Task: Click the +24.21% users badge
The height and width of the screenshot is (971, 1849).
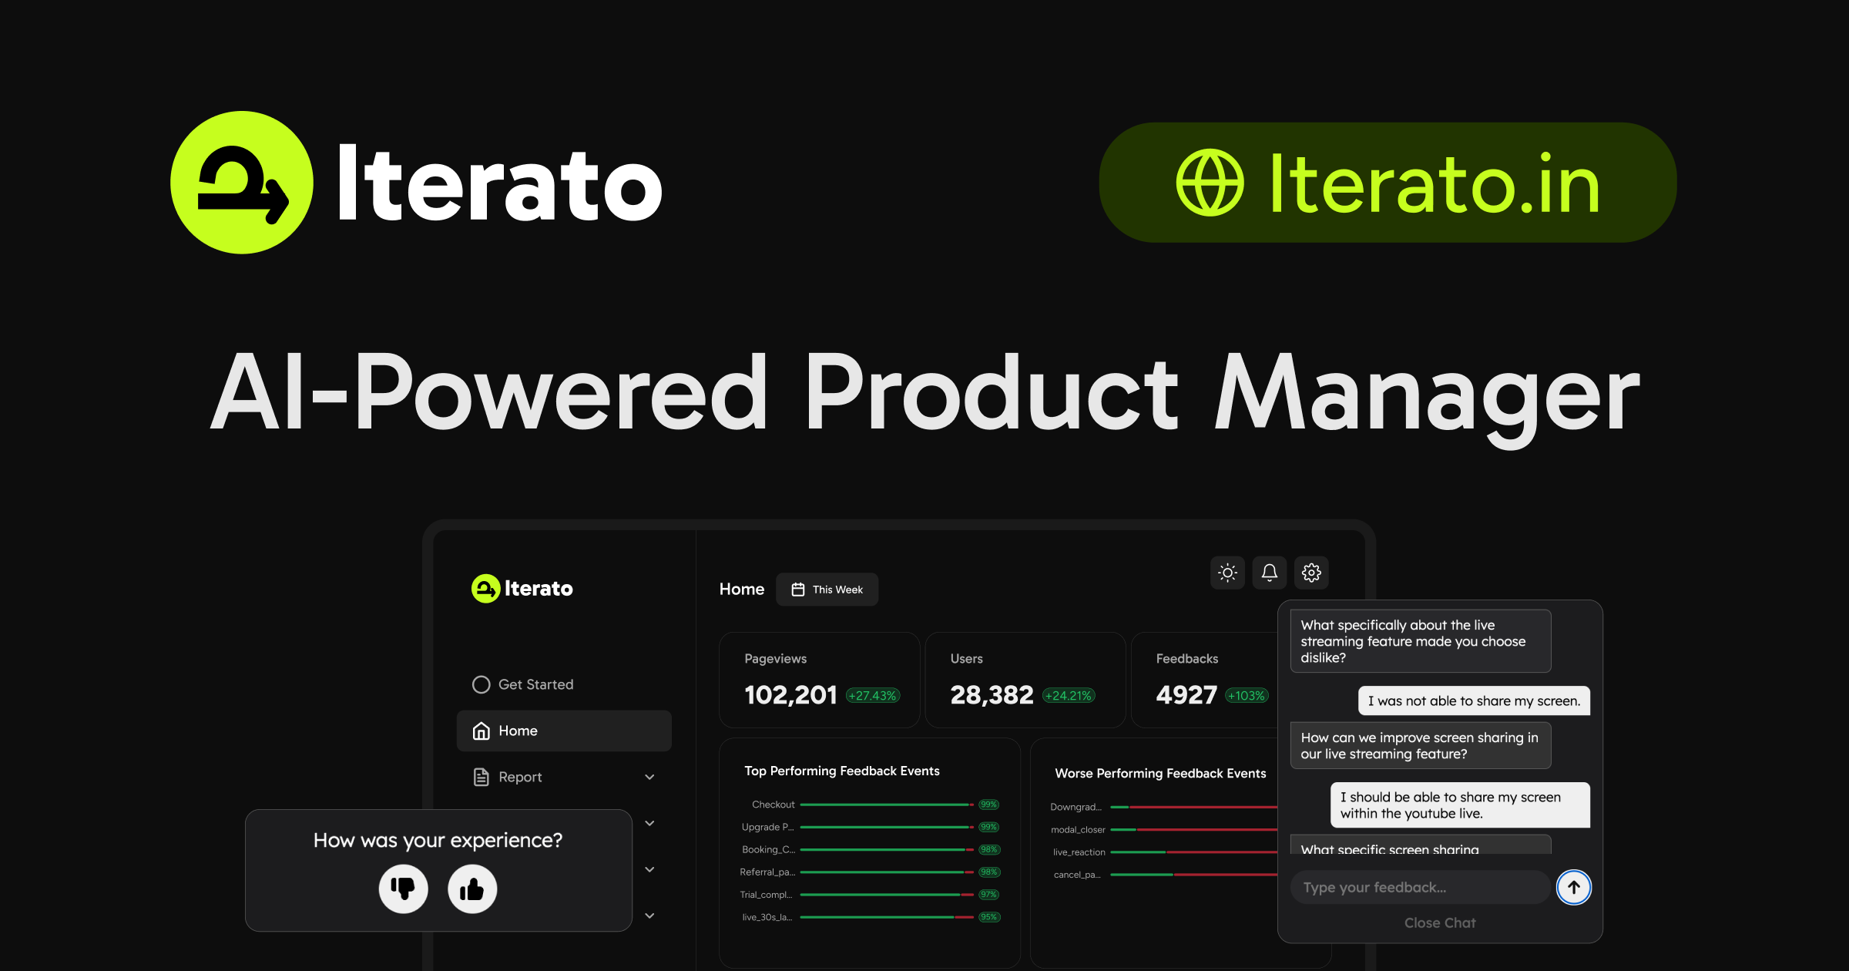Action: click(x=1069, y=695)
